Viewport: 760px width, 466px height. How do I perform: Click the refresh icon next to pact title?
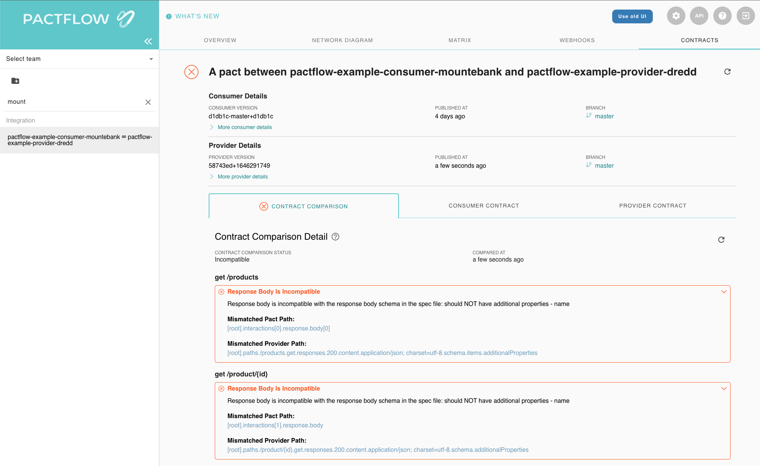tap(727, 71)
